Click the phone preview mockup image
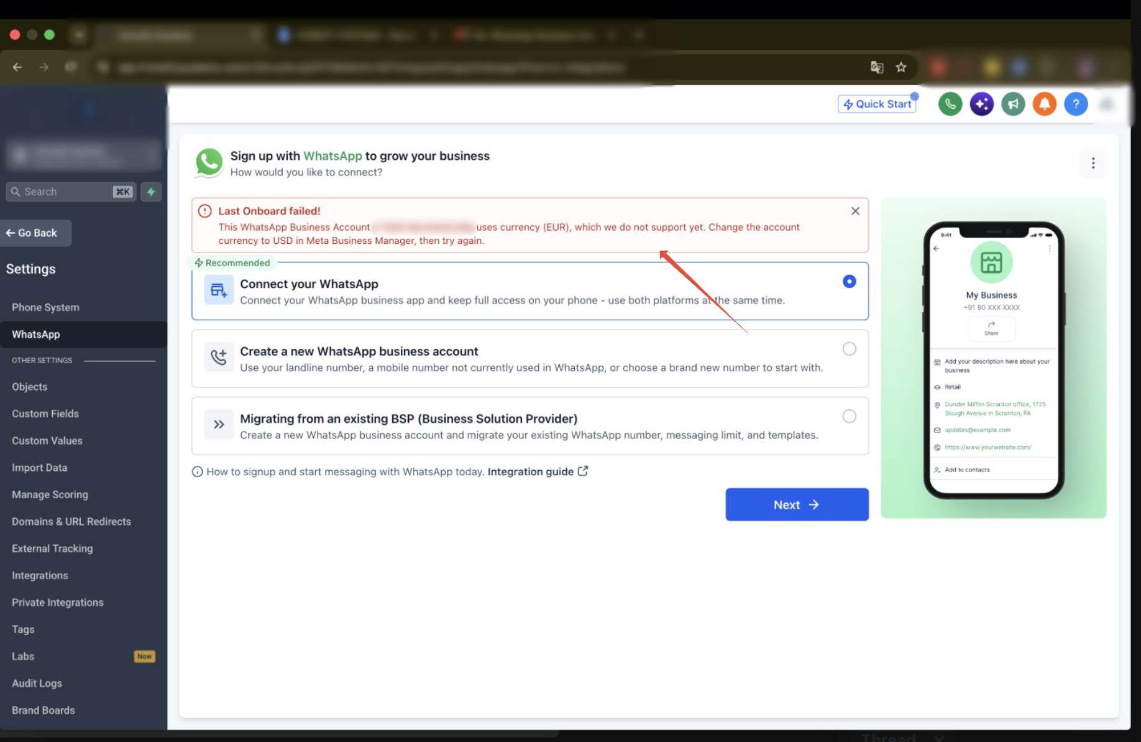 click(x=993, y=359)
